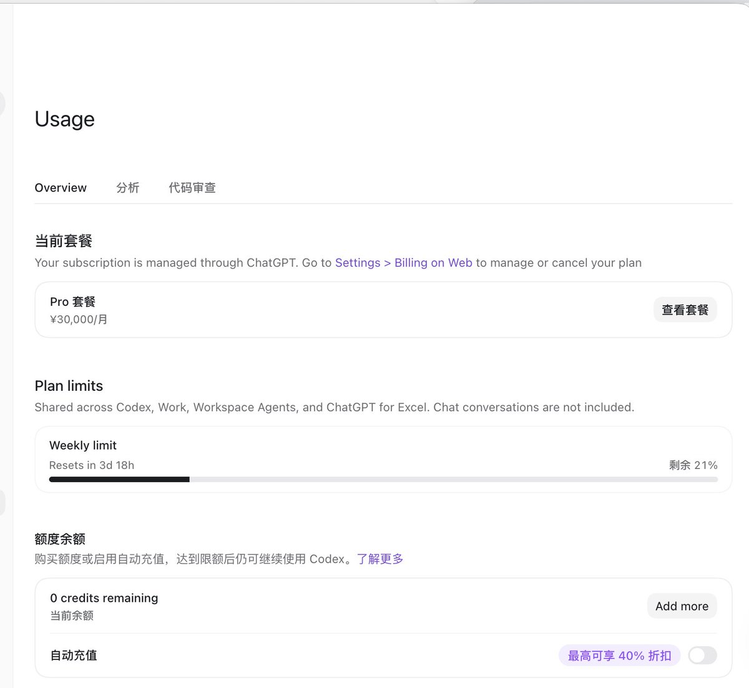Open the 了解更多 link
The image size is (749, 688).
coord(380,559)
